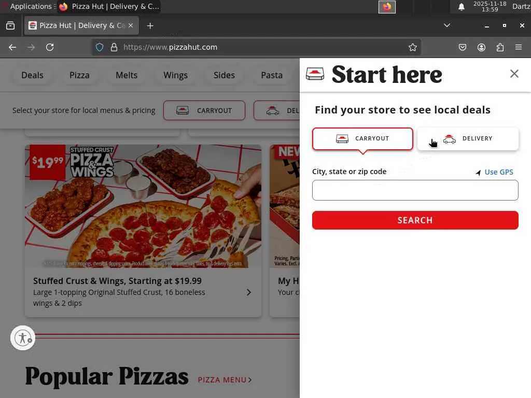Open the Firefox account icon
This screenshot has height=398, width=531.
[x=481, y=47]
